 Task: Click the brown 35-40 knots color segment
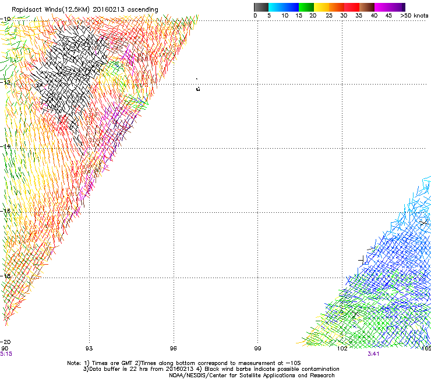click(367, 7)
